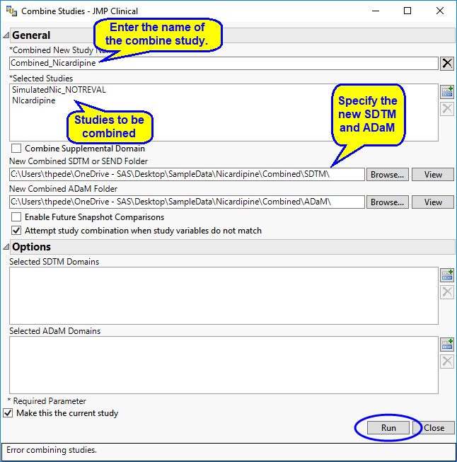Clear the Combined New Study Name field

point(447,64)
